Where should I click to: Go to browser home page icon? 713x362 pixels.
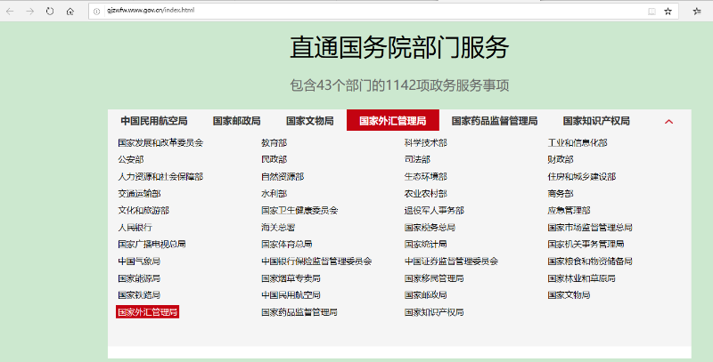pos(70,11)
